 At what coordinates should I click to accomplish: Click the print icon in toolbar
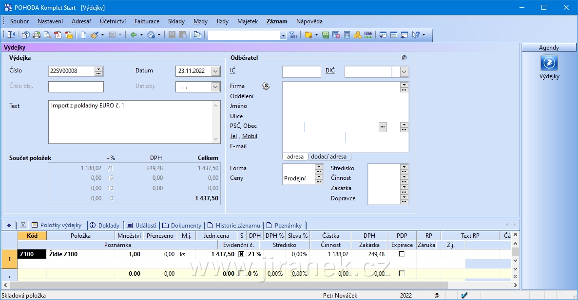click(37, 35)
